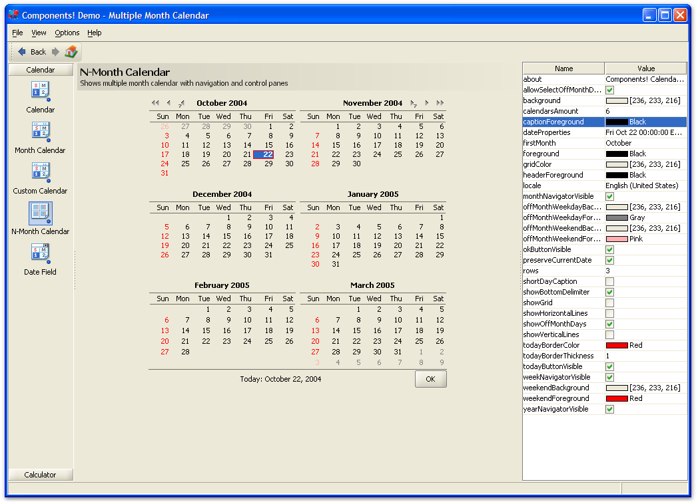Open the File menu
Image resolution: width=698 pixels, height=504 pixels.
17,33
